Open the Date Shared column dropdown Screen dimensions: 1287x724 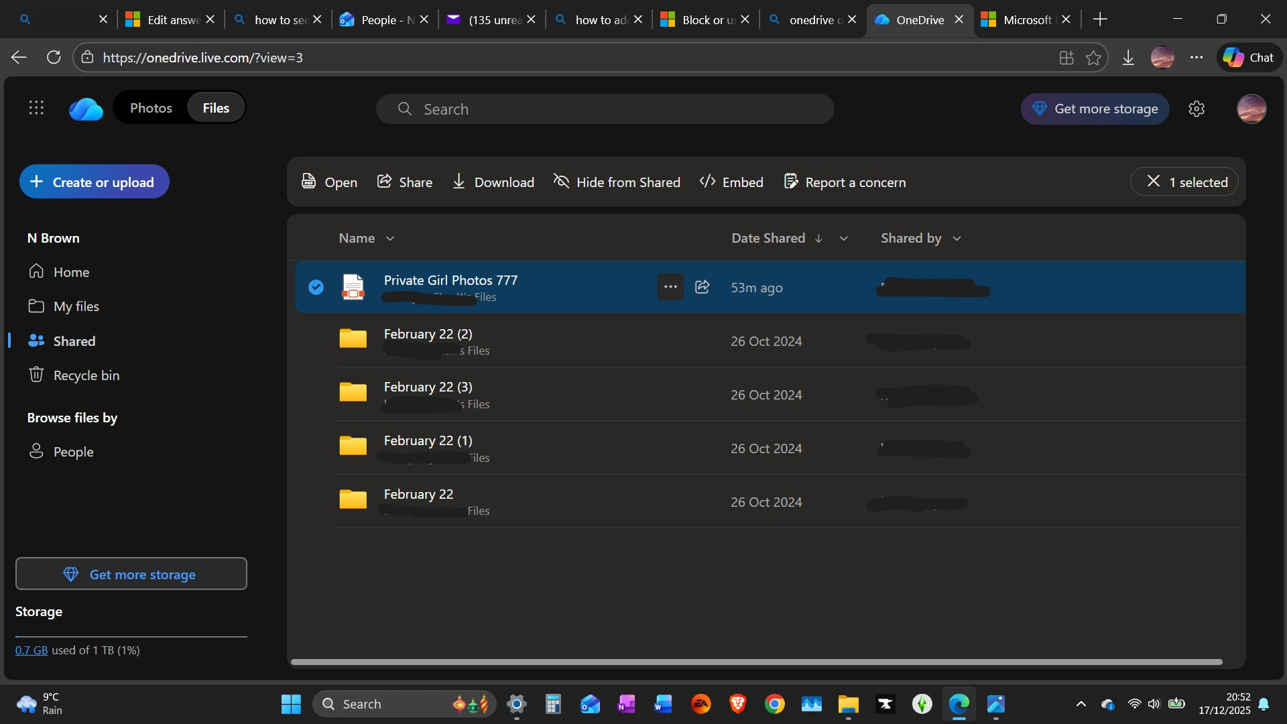pyautogui.click(x=844, y=239)
